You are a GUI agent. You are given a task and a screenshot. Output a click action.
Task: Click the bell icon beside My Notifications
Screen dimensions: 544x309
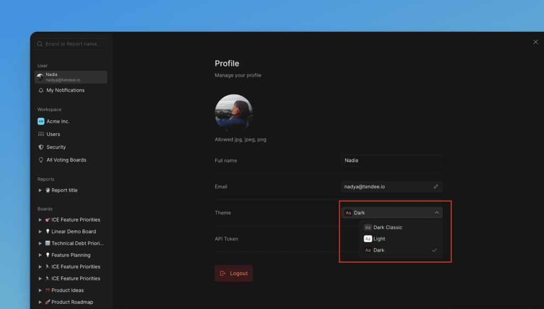[41, 90]
